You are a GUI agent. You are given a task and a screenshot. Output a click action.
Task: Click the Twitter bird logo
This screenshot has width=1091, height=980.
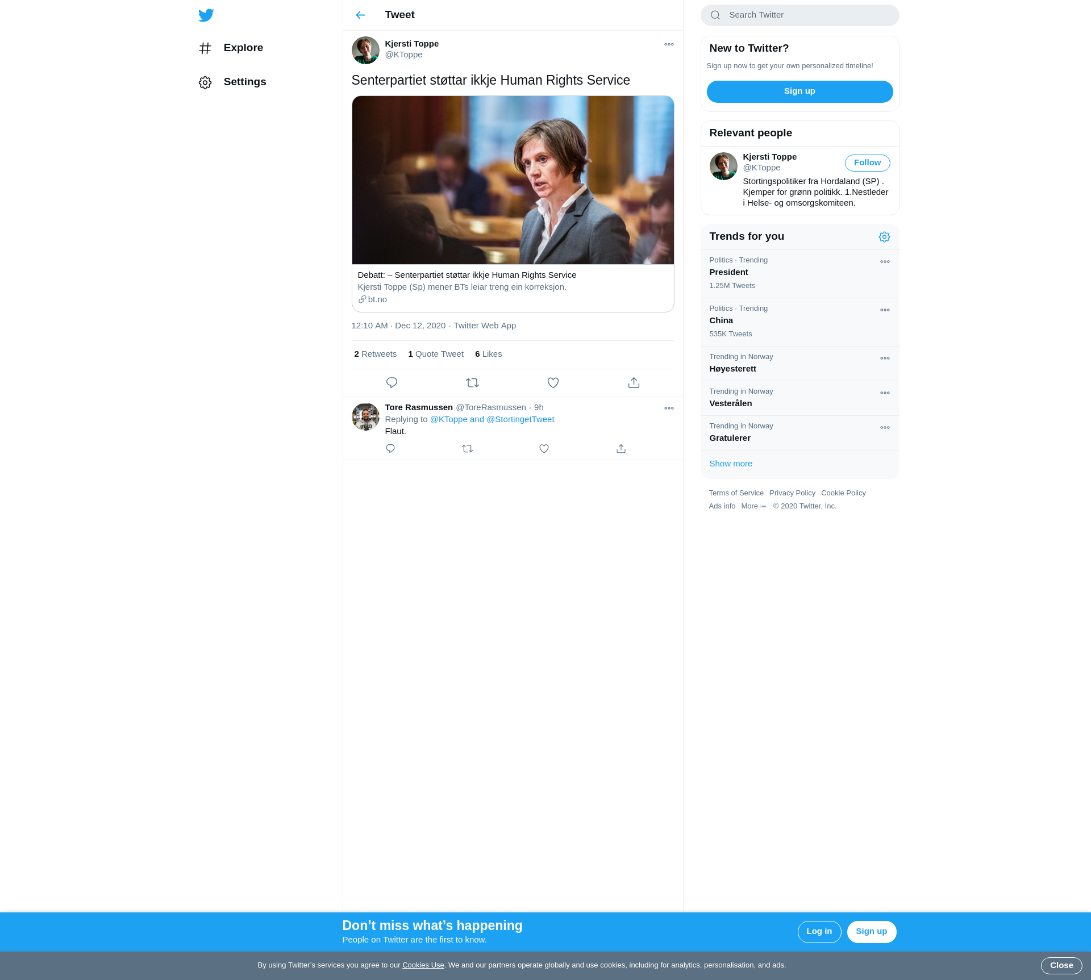tap(206, 15)
